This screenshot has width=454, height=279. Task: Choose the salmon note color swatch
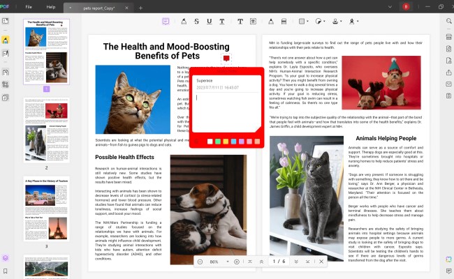(x=257, y=142)
